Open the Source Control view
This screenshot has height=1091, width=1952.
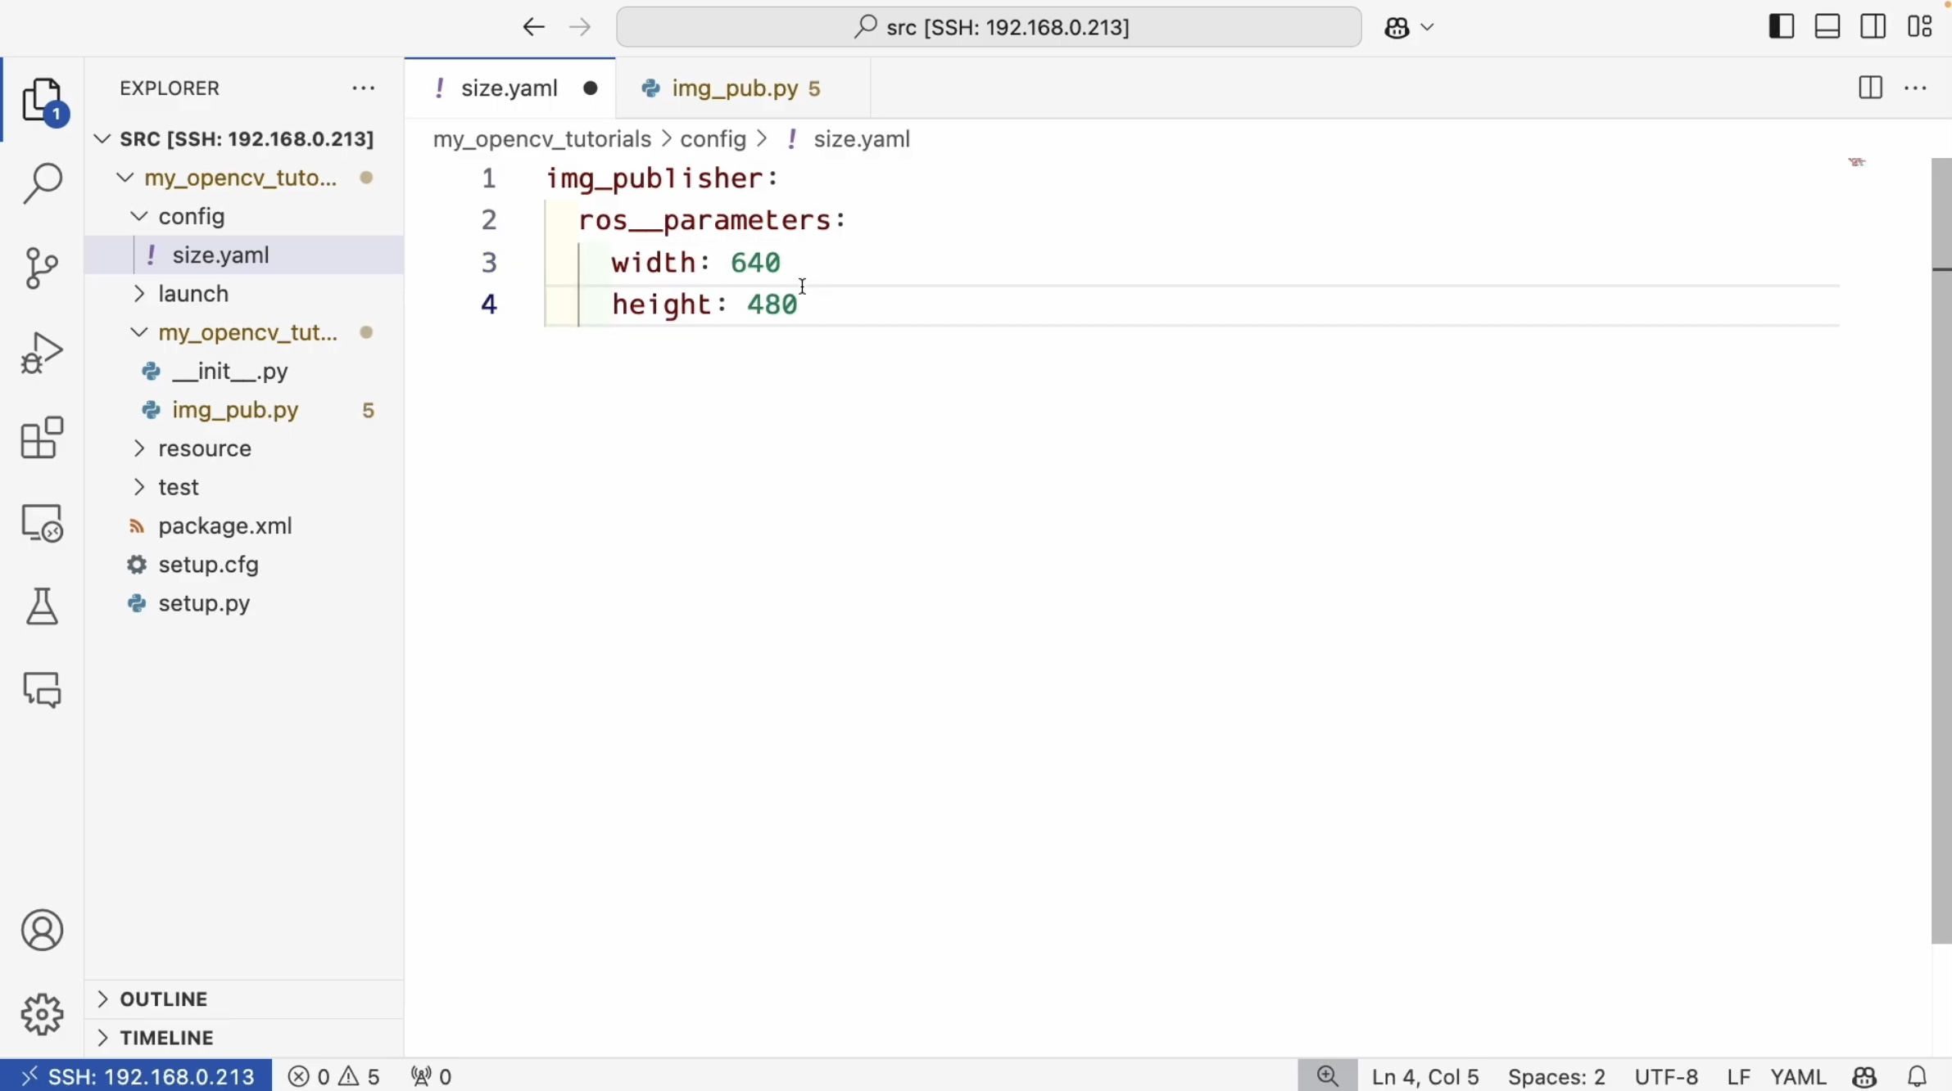pyautogui.click(x=42, y=268)
